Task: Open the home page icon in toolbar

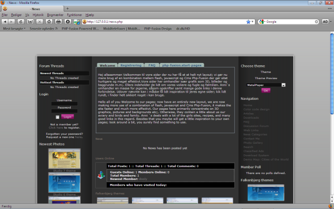Action: 49,22
